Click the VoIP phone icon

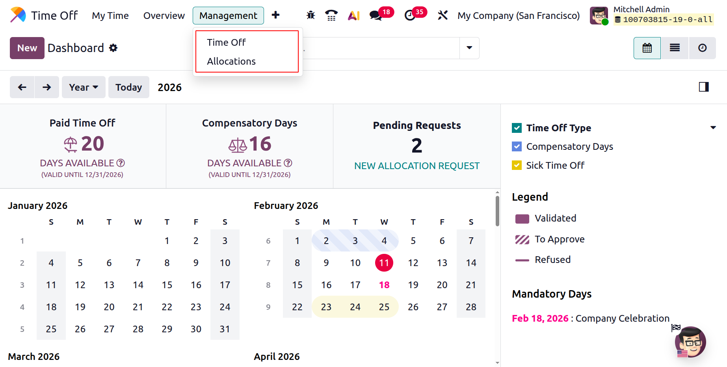pos(331,15)
